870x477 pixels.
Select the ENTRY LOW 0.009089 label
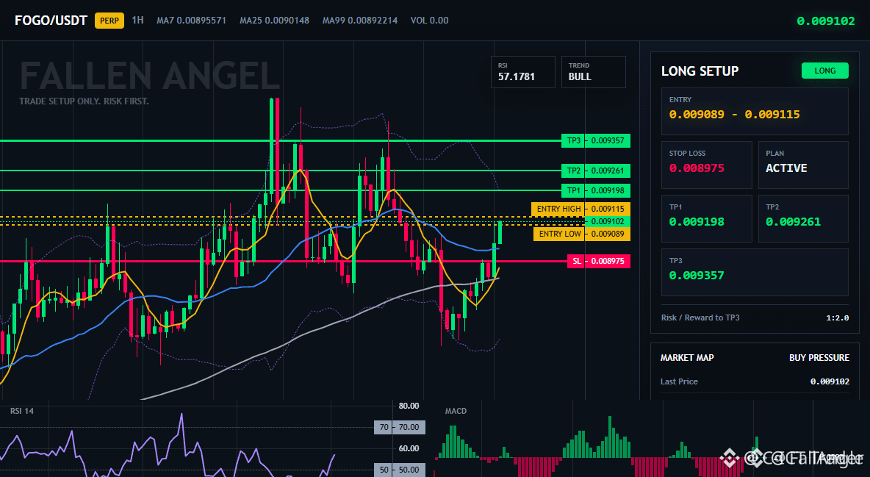point(582,234)
